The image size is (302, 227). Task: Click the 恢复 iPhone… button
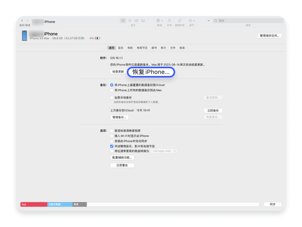click(x=151, y=72)
